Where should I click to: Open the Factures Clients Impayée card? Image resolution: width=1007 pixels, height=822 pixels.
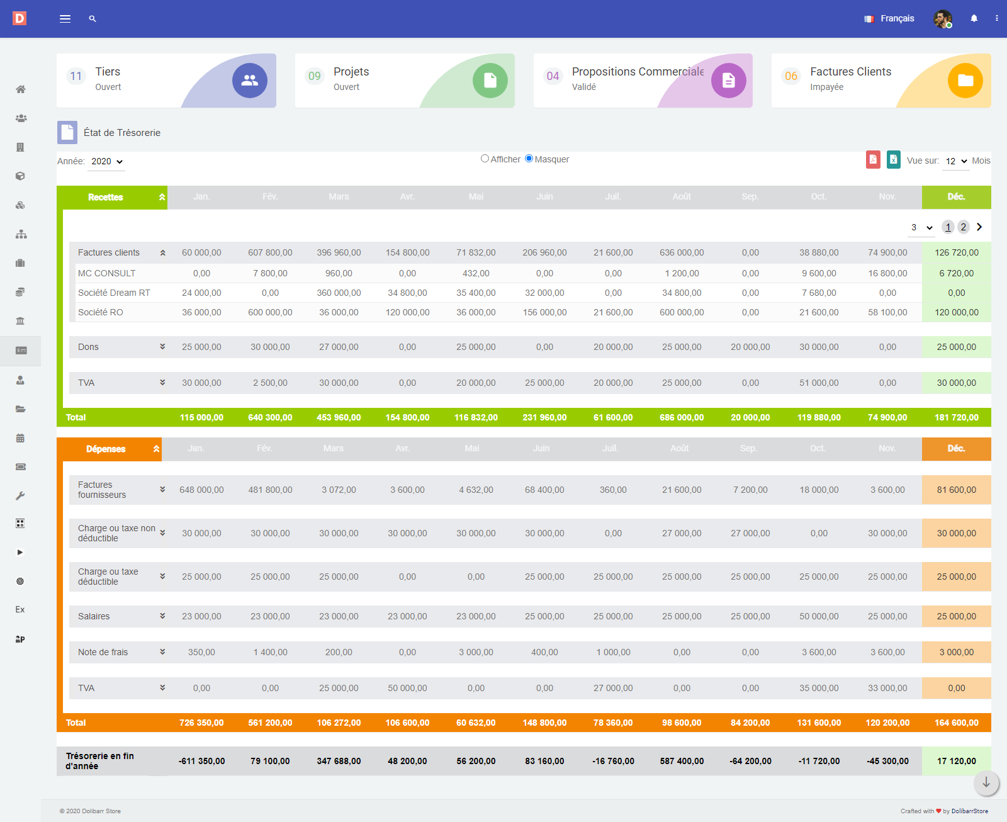pos(880,81)
